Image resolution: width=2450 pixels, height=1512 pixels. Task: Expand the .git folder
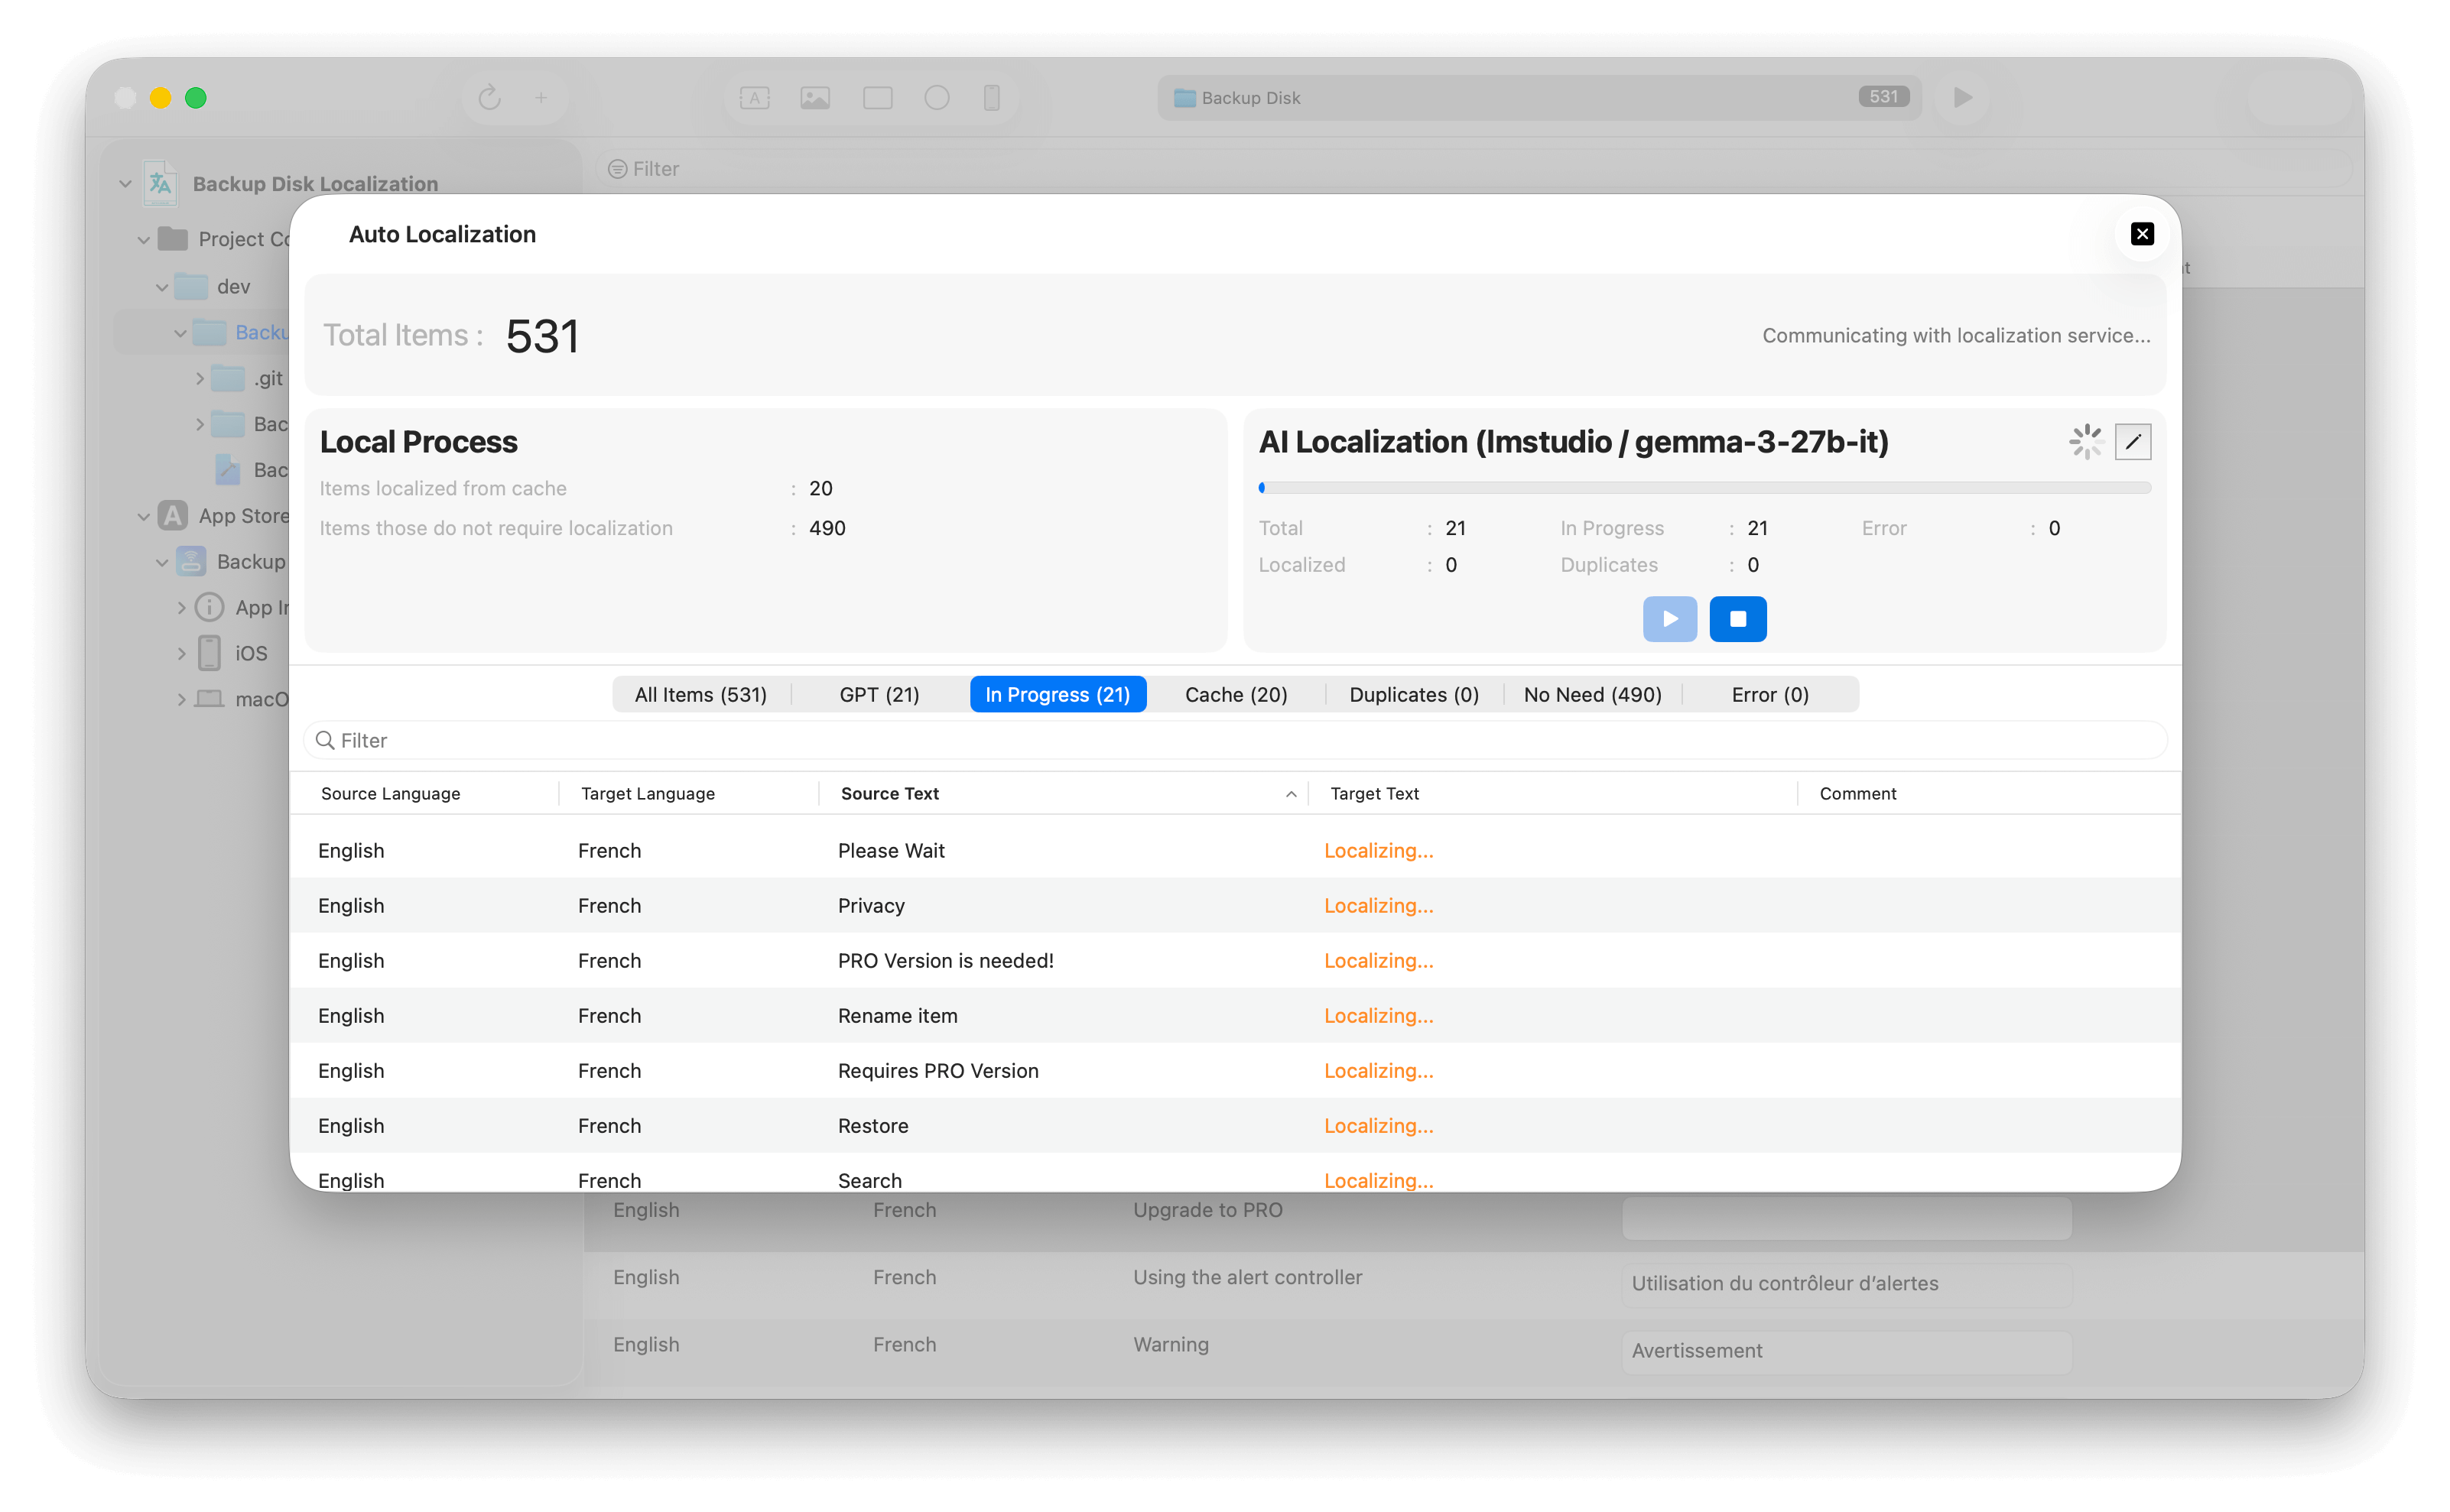pyautogui.click(x=199, y=379)
